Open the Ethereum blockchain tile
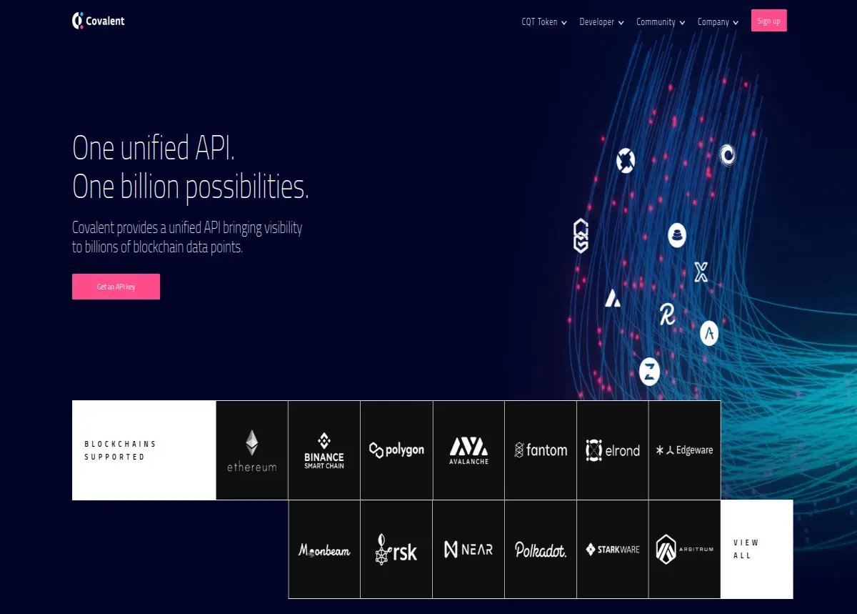Viewport: 857px width, 614px height. pos(252,450)
